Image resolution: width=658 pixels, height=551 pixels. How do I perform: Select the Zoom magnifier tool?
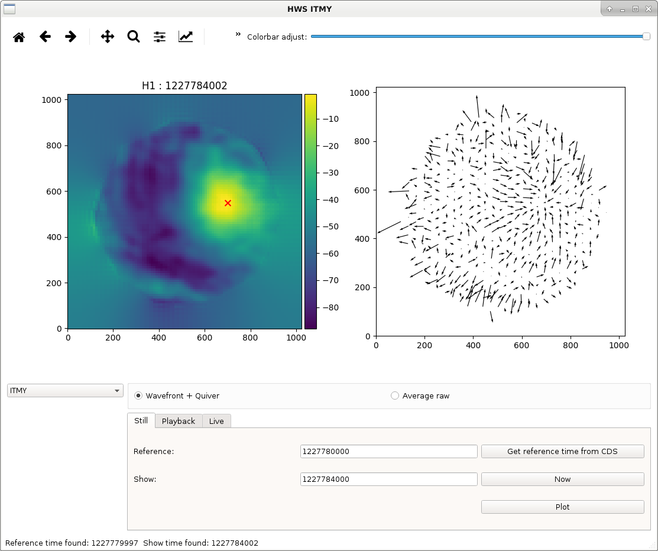point(134,37)
